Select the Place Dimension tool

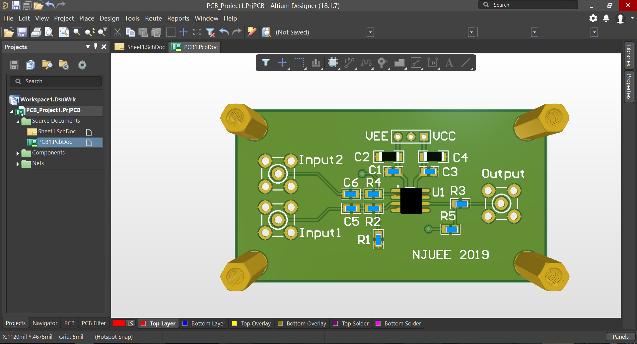[433, 63]
